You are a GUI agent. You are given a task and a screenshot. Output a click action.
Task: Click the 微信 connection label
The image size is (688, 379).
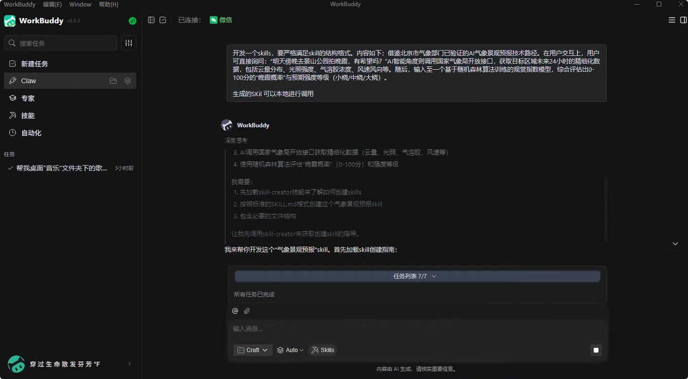coord(226,20)
